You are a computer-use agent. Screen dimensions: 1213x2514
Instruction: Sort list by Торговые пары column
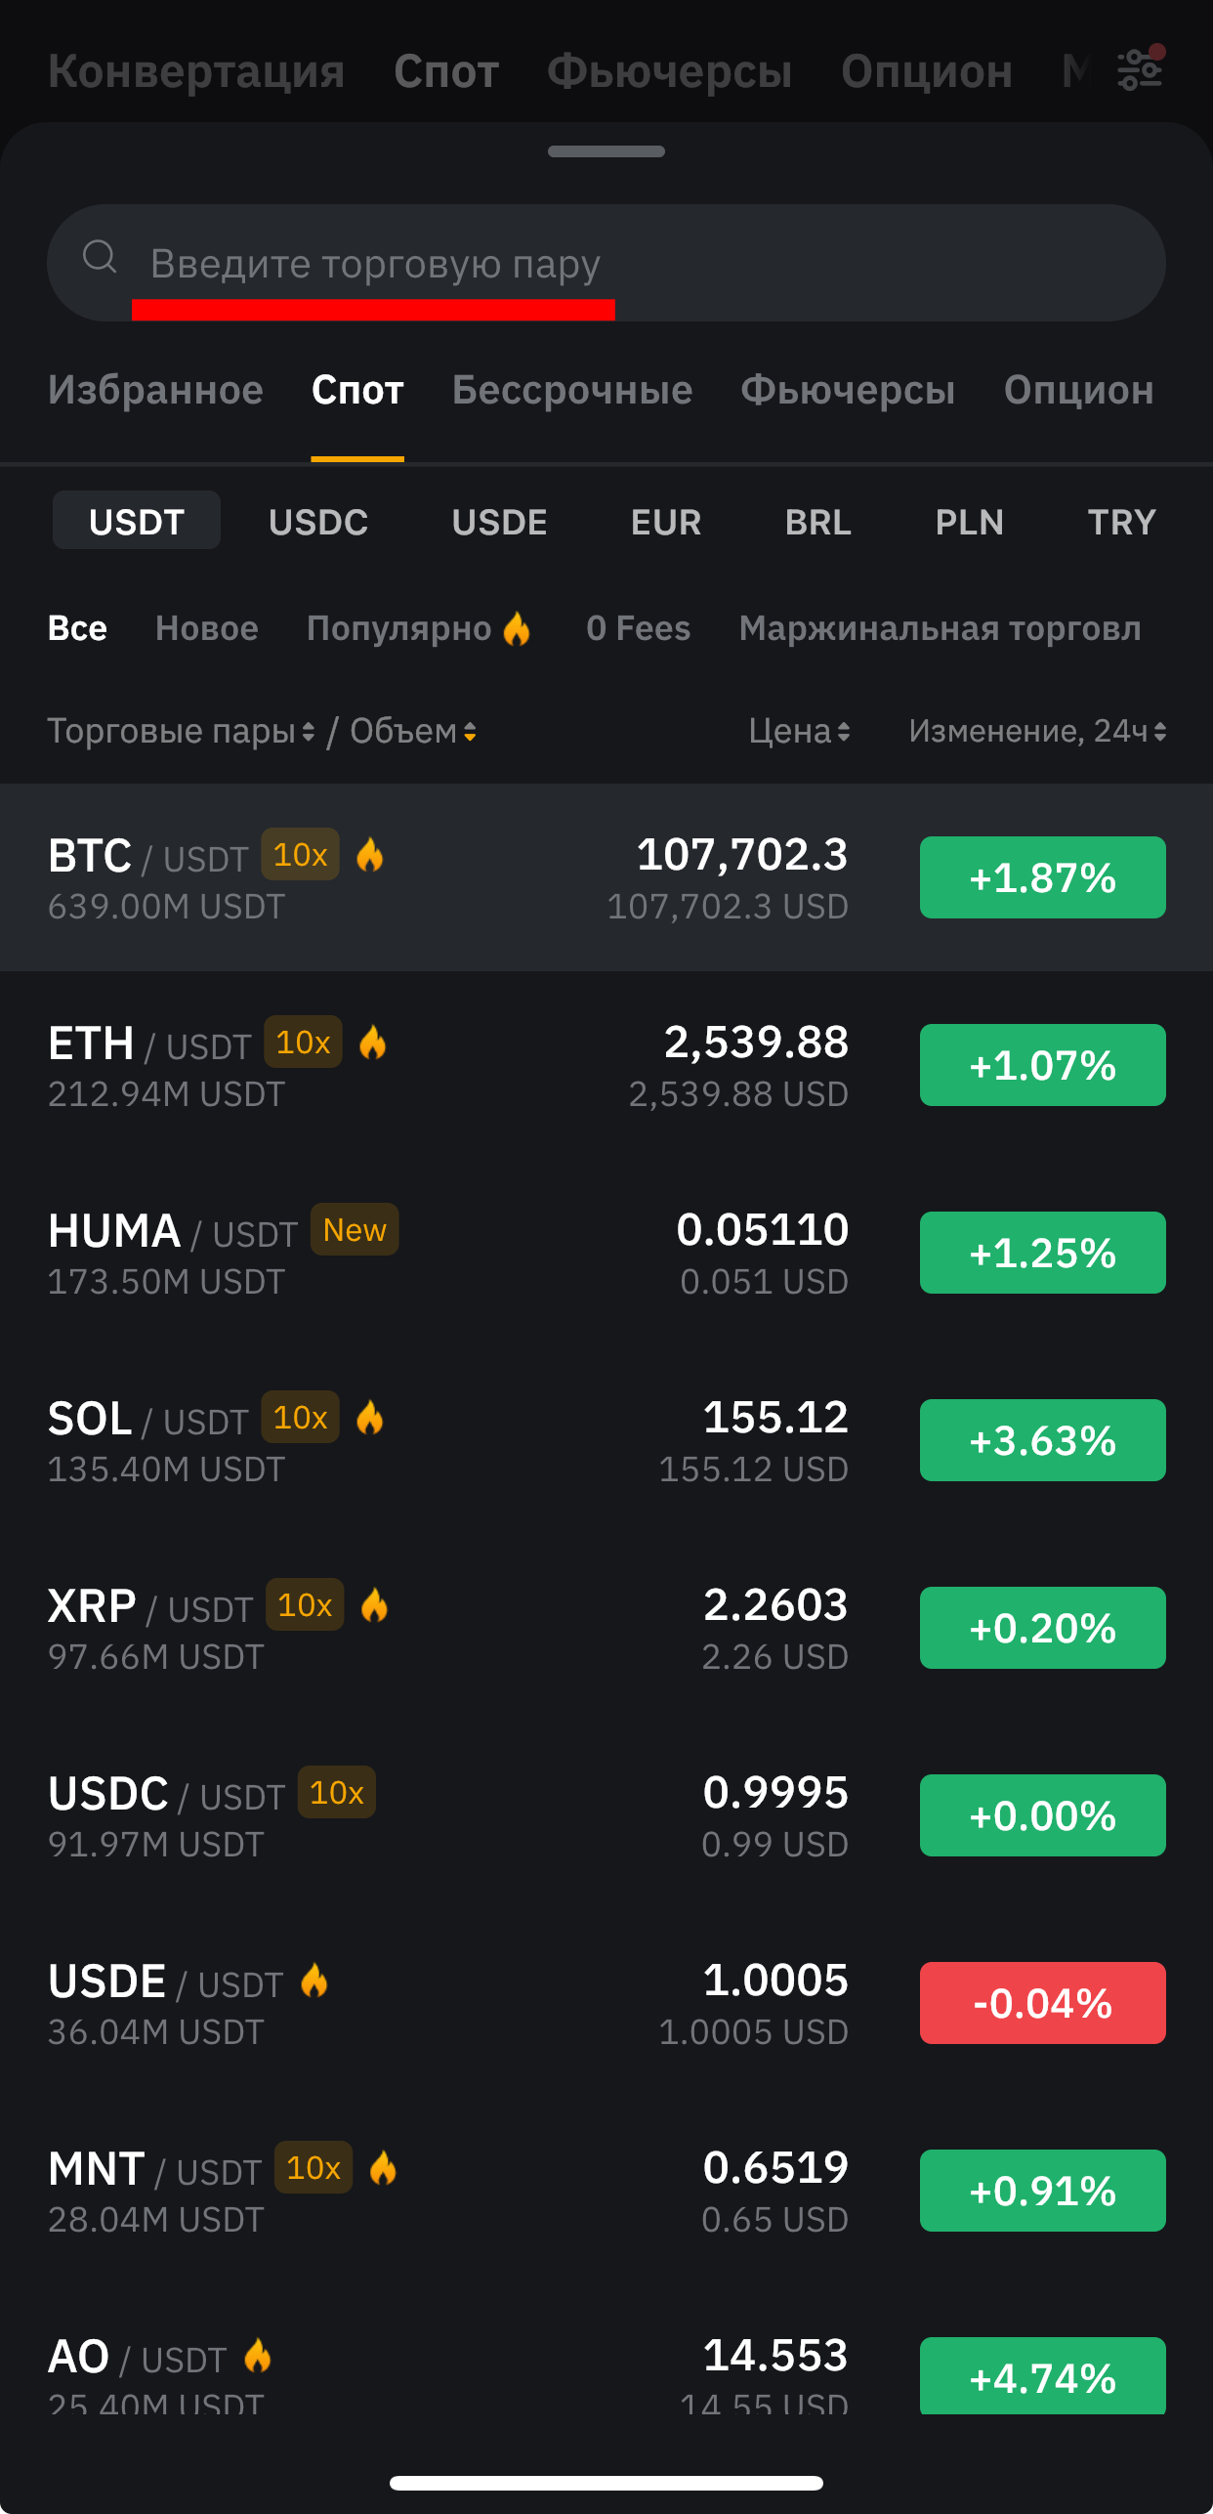point(181,731)
